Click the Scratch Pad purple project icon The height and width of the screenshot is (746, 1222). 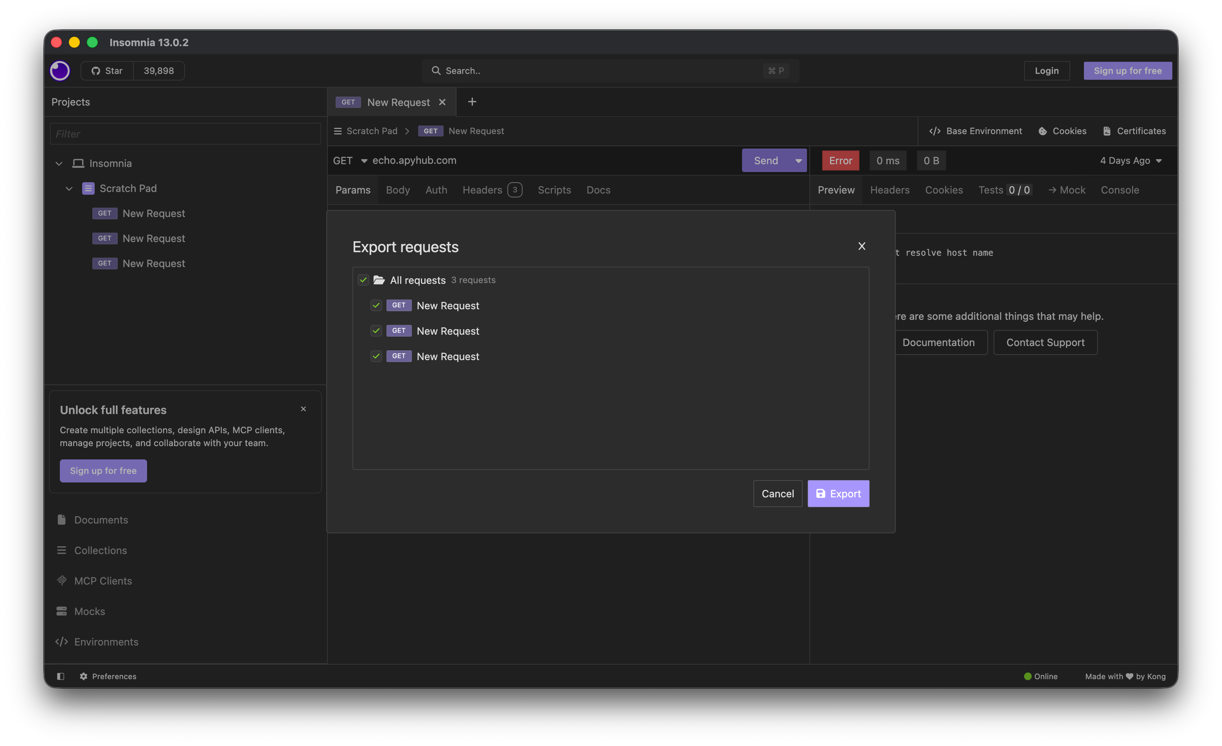[88, 188]
